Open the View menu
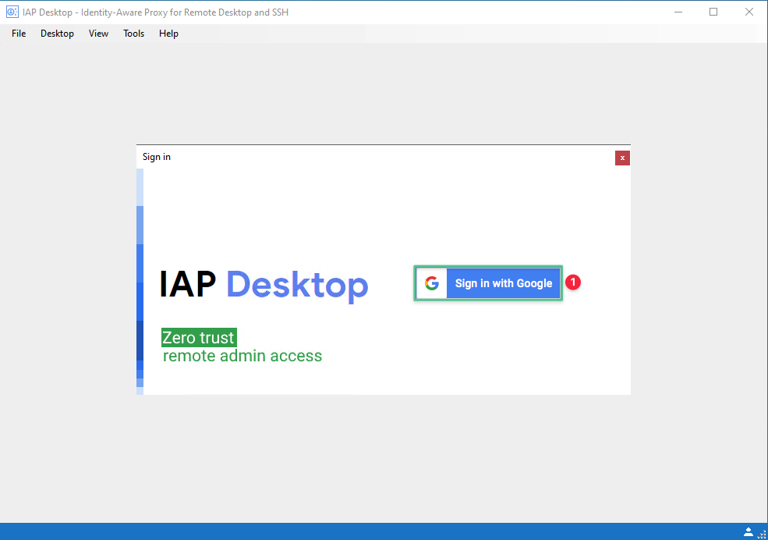 pos(98,34)
